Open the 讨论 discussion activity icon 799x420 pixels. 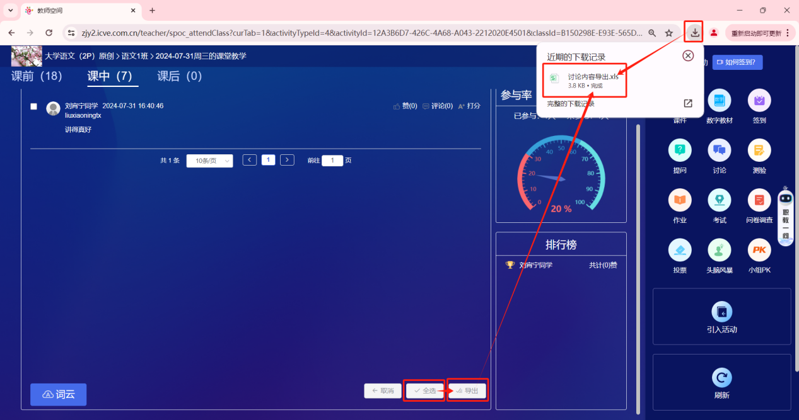click(x=719, y=150)
